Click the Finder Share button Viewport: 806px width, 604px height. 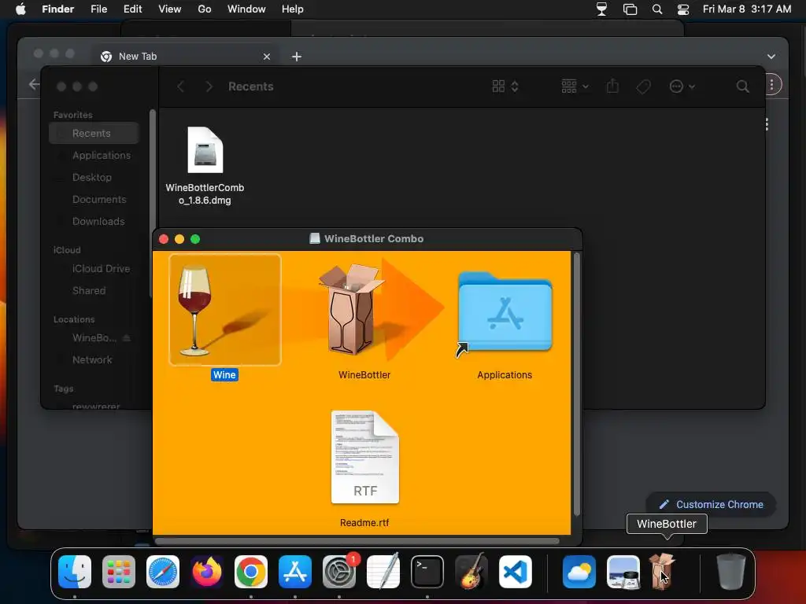(612, 87)
